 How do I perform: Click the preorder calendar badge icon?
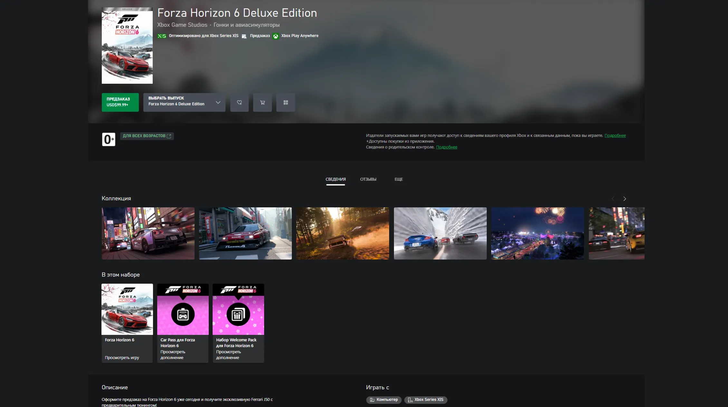click(244, 36)
